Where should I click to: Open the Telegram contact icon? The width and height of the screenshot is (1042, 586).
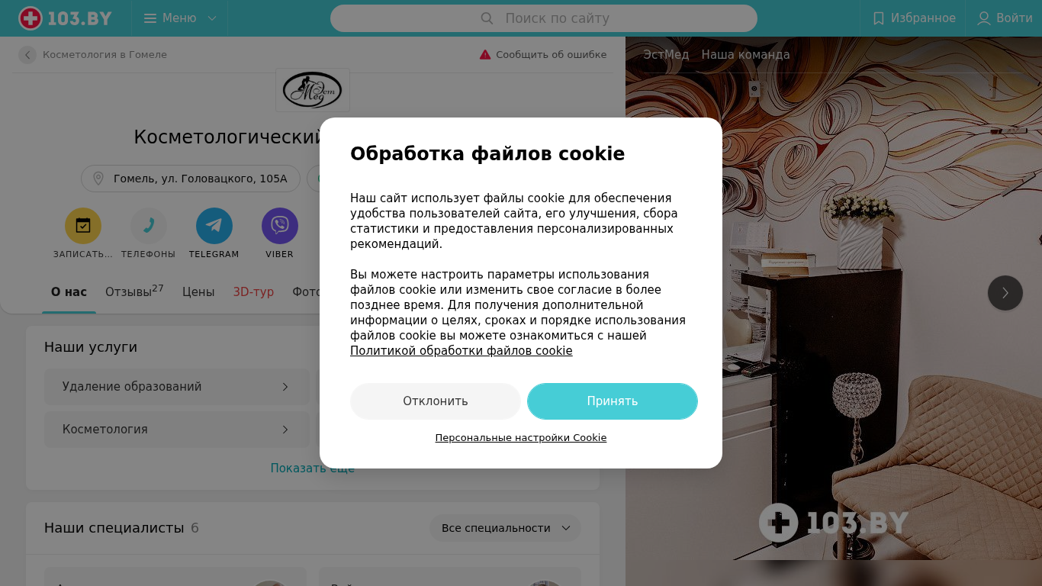(214, 226)
